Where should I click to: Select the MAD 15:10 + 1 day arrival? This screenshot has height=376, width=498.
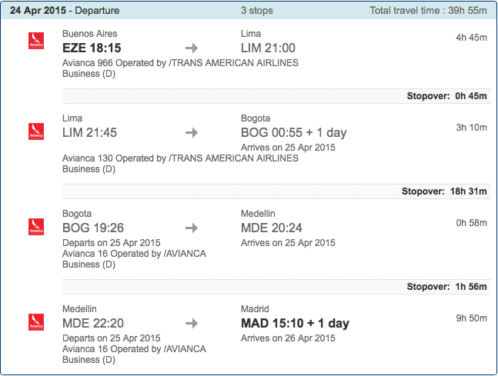tap(295, 323)
